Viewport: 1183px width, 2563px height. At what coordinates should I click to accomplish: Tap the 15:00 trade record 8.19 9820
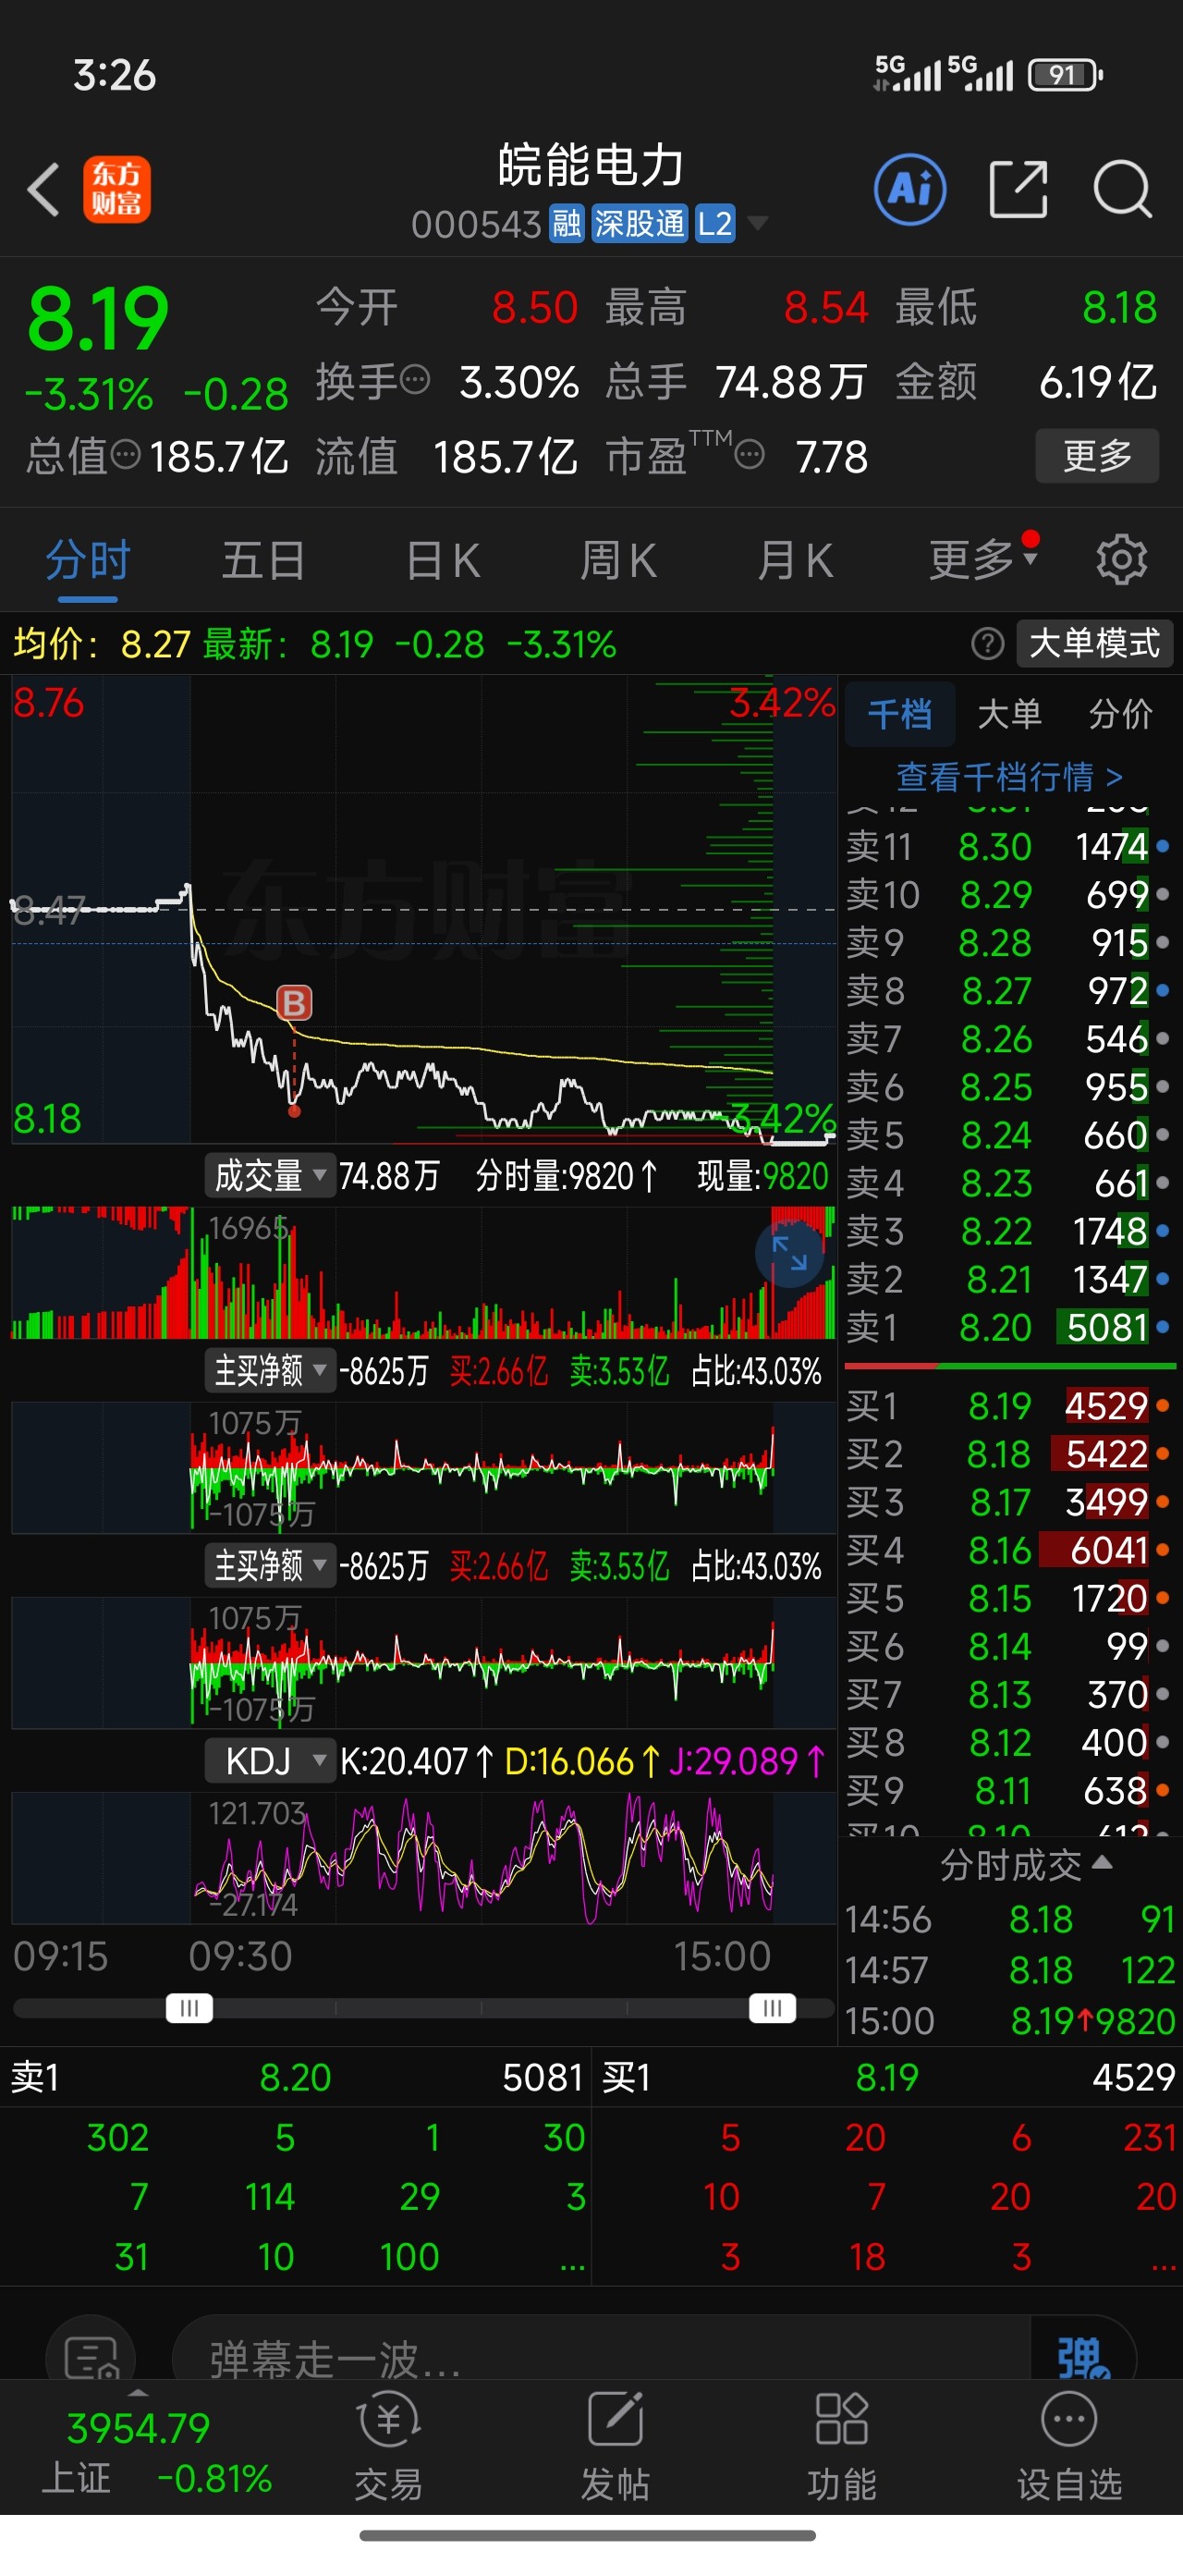point(1009,2021)
